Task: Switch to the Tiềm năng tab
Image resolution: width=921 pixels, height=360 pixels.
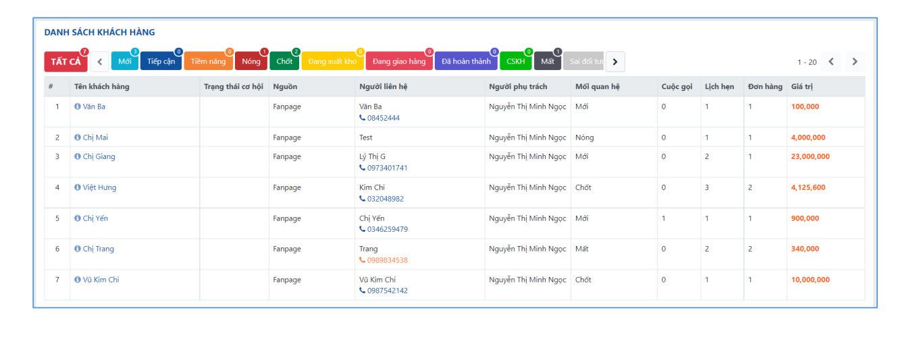Action: pos(208,61)
